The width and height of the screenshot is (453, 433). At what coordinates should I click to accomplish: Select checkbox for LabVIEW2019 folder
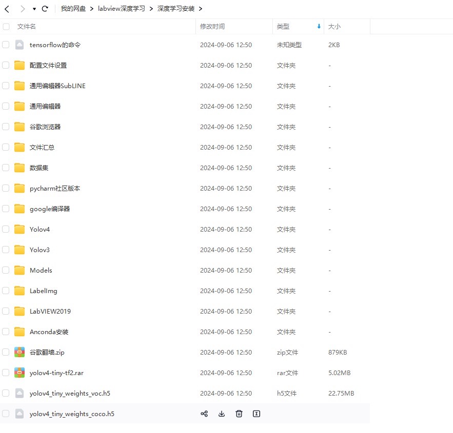(6, 311)
